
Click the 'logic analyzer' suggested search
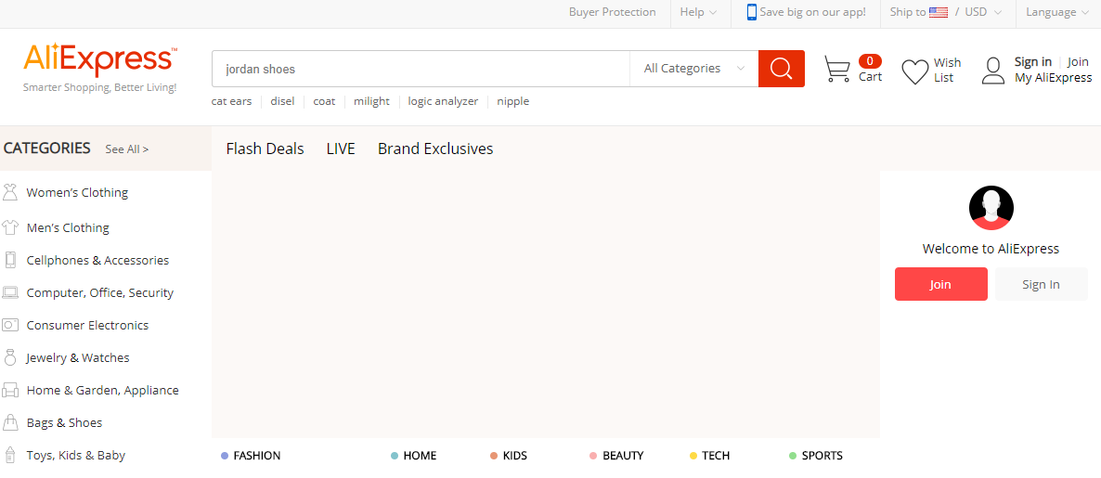[x=443, y=101]
